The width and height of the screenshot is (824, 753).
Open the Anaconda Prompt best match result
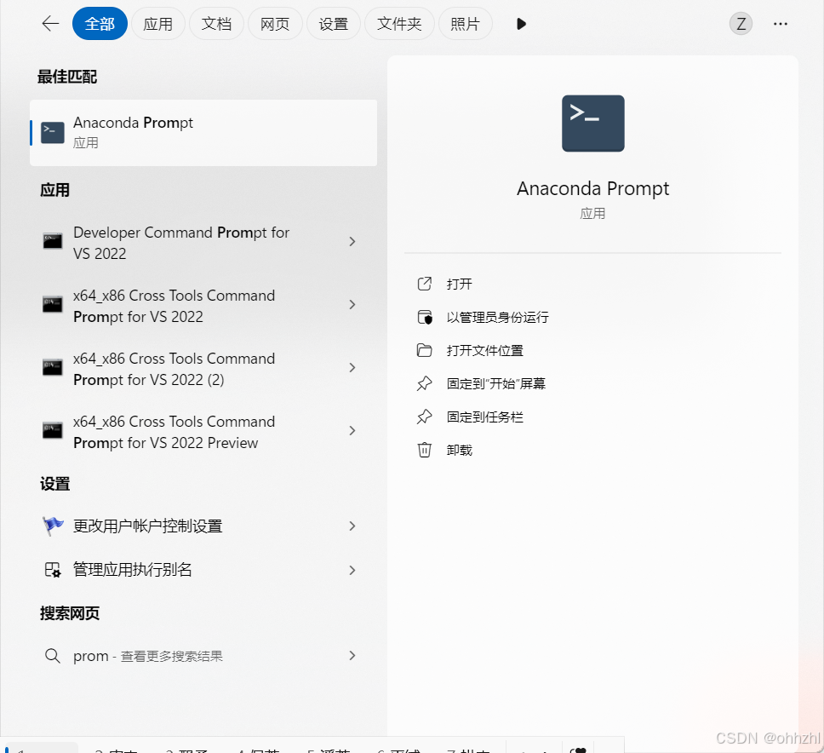(x=203, y=133)
